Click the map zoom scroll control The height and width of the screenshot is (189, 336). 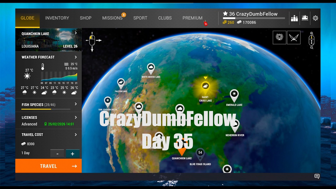coord(312,40)
